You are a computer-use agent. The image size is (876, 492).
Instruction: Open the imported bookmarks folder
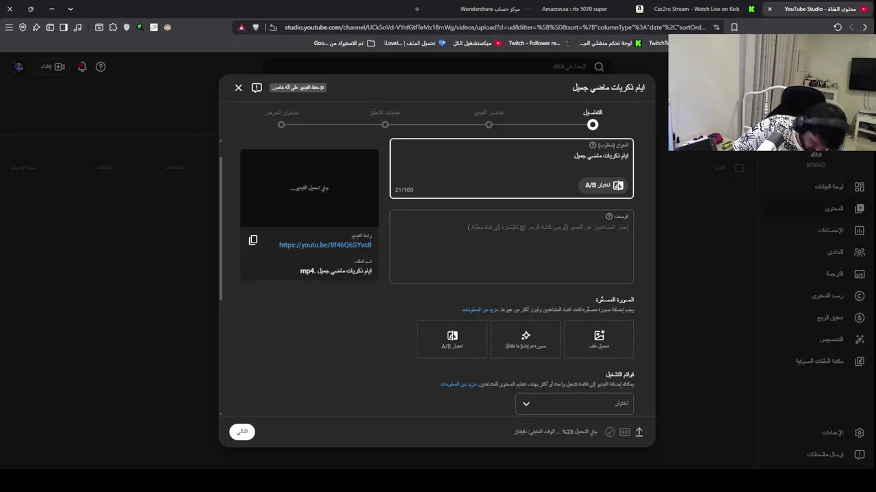(x=344, y=43)
